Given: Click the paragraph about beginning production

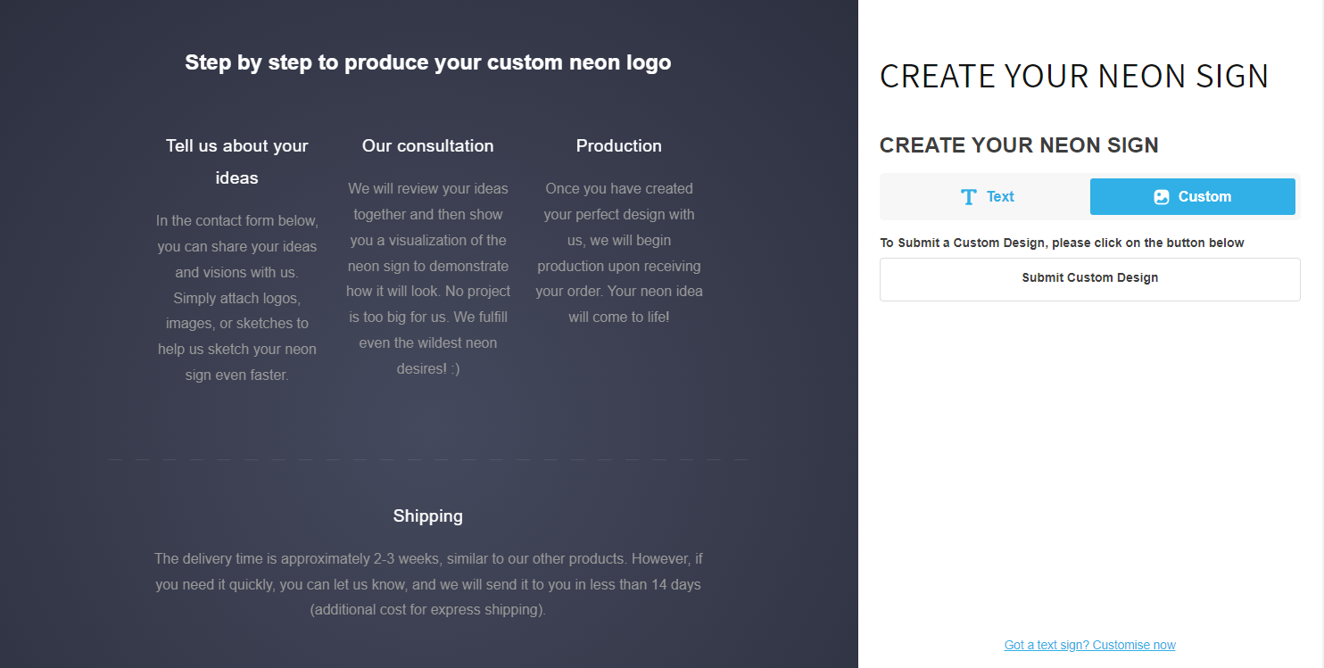Looking at the screenshot, I should pyautogui.click(x=618, y=252).
